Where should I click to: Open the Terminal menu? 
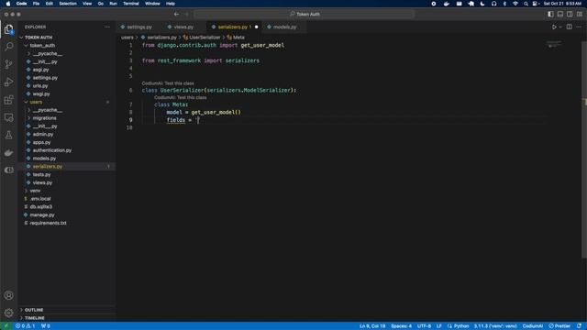point(130,4)
